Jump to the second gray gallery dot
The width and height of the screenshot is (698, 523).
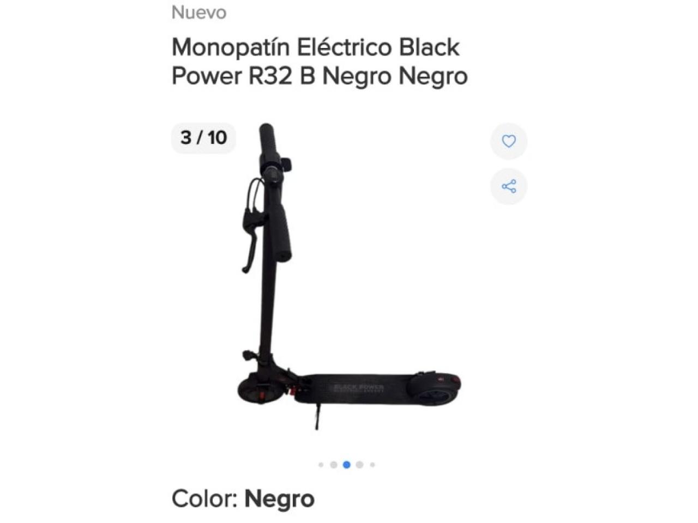click(x=333, y=465)
